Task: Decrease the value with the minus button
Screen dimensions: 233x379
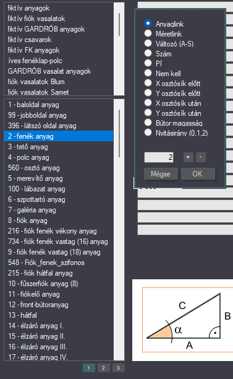Action: point(200,157)
